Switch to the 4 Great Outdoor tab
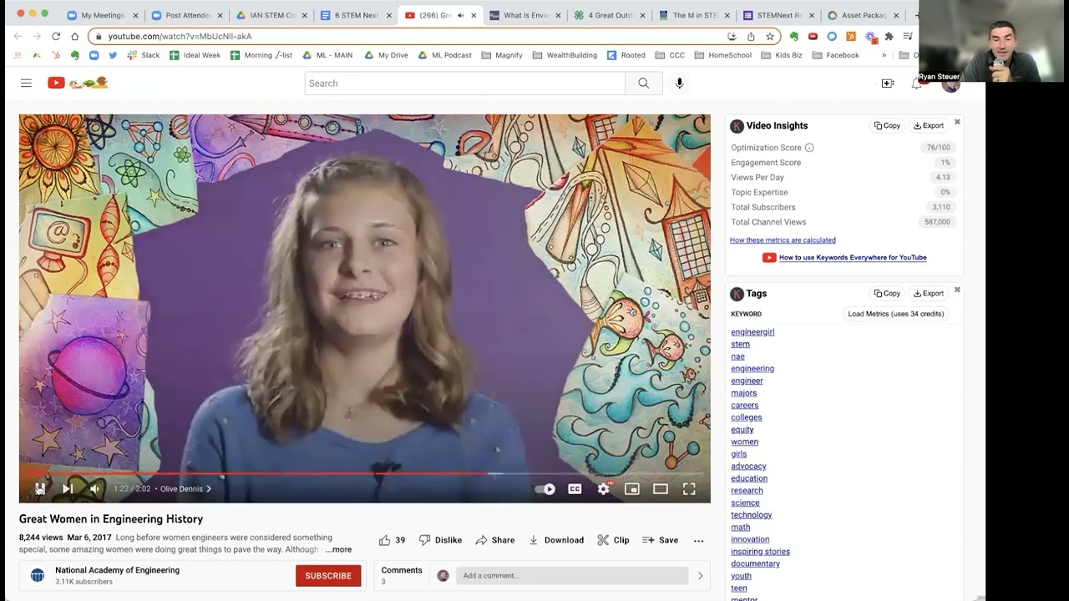 click(x=609, y=15)
